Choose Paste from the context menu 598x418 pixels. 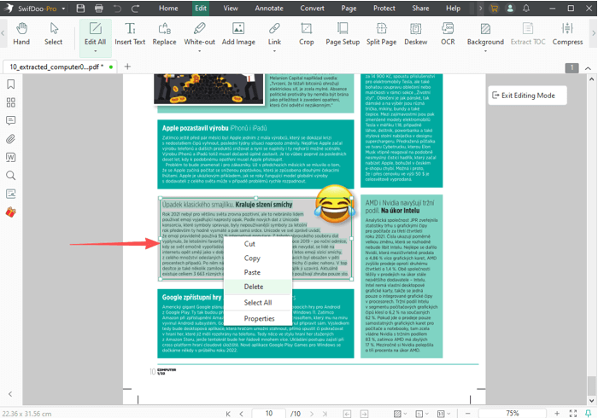click(x=258, y=273)
